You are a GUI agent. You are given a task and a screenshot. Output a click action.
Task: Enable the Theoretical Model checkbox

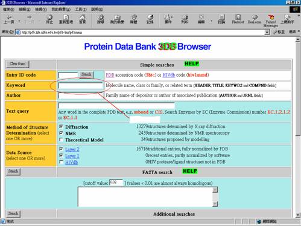pos(61,140)
